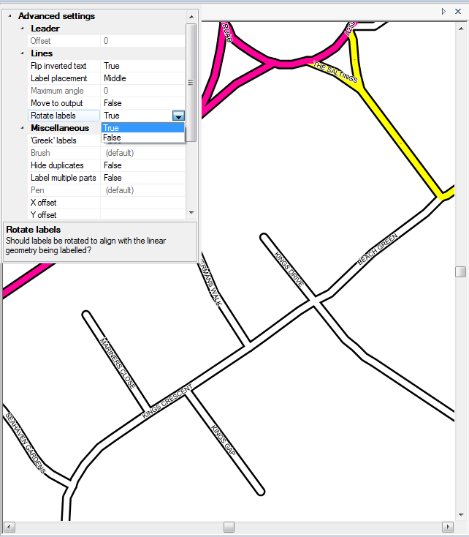Collapse the Lines category triangle
Viewport: 469px width, 537px height.
pos(23,53)
